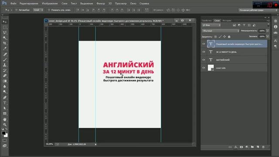Create new adjustment layer icon
This screenshot has width=279, height=157.
pyautogui.click(x=247, y=147)
